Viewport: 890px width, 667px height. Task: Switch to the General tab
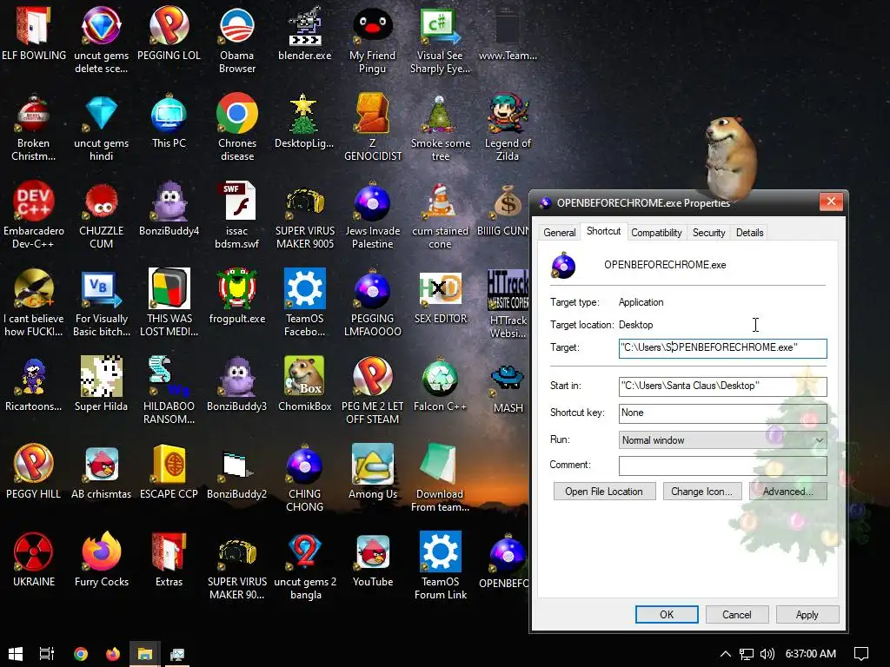coord(559,233)
